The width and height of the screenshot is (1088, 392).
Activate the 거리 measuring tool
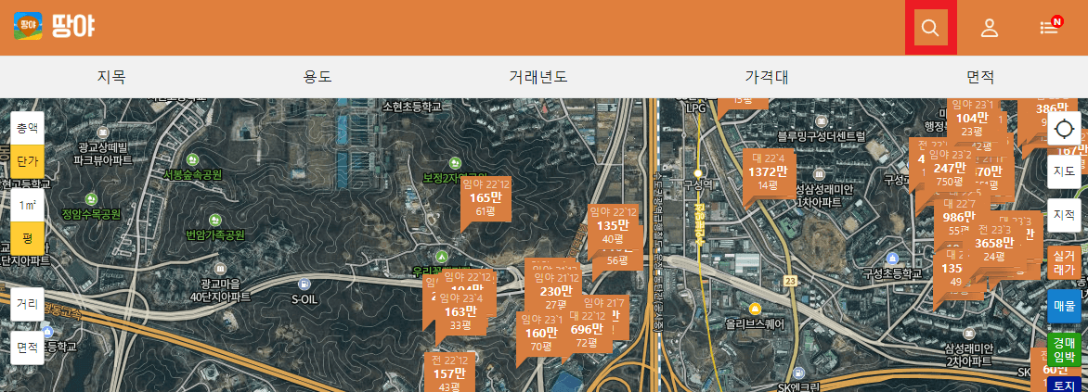(x=27, y=304)
